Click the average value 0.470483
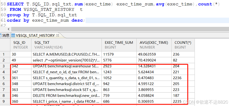229x106 pixels. pyautogui.click(x=154, y=78)
